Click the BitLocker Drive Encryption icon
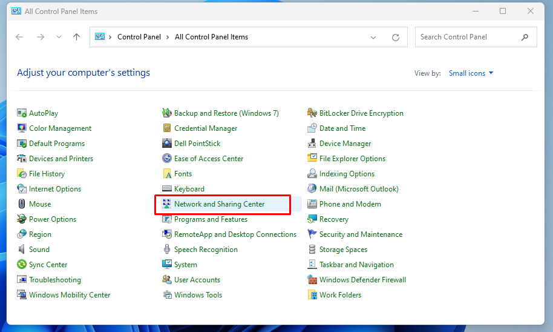The width and height of the screenshot is (553, 332). [x=312, y=113]
